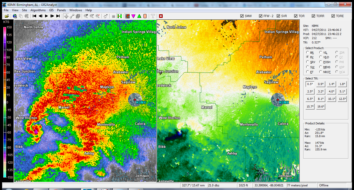The width and height of the screenshot is (354, 190).
Task: Open the View menu
Action: 15,10
